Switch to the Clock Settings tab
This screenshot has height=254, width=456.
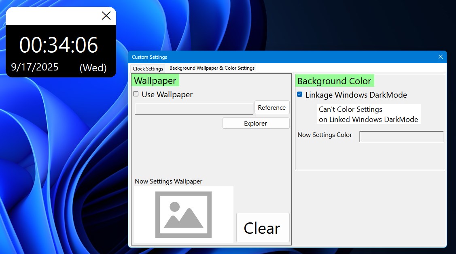[148, 69]
